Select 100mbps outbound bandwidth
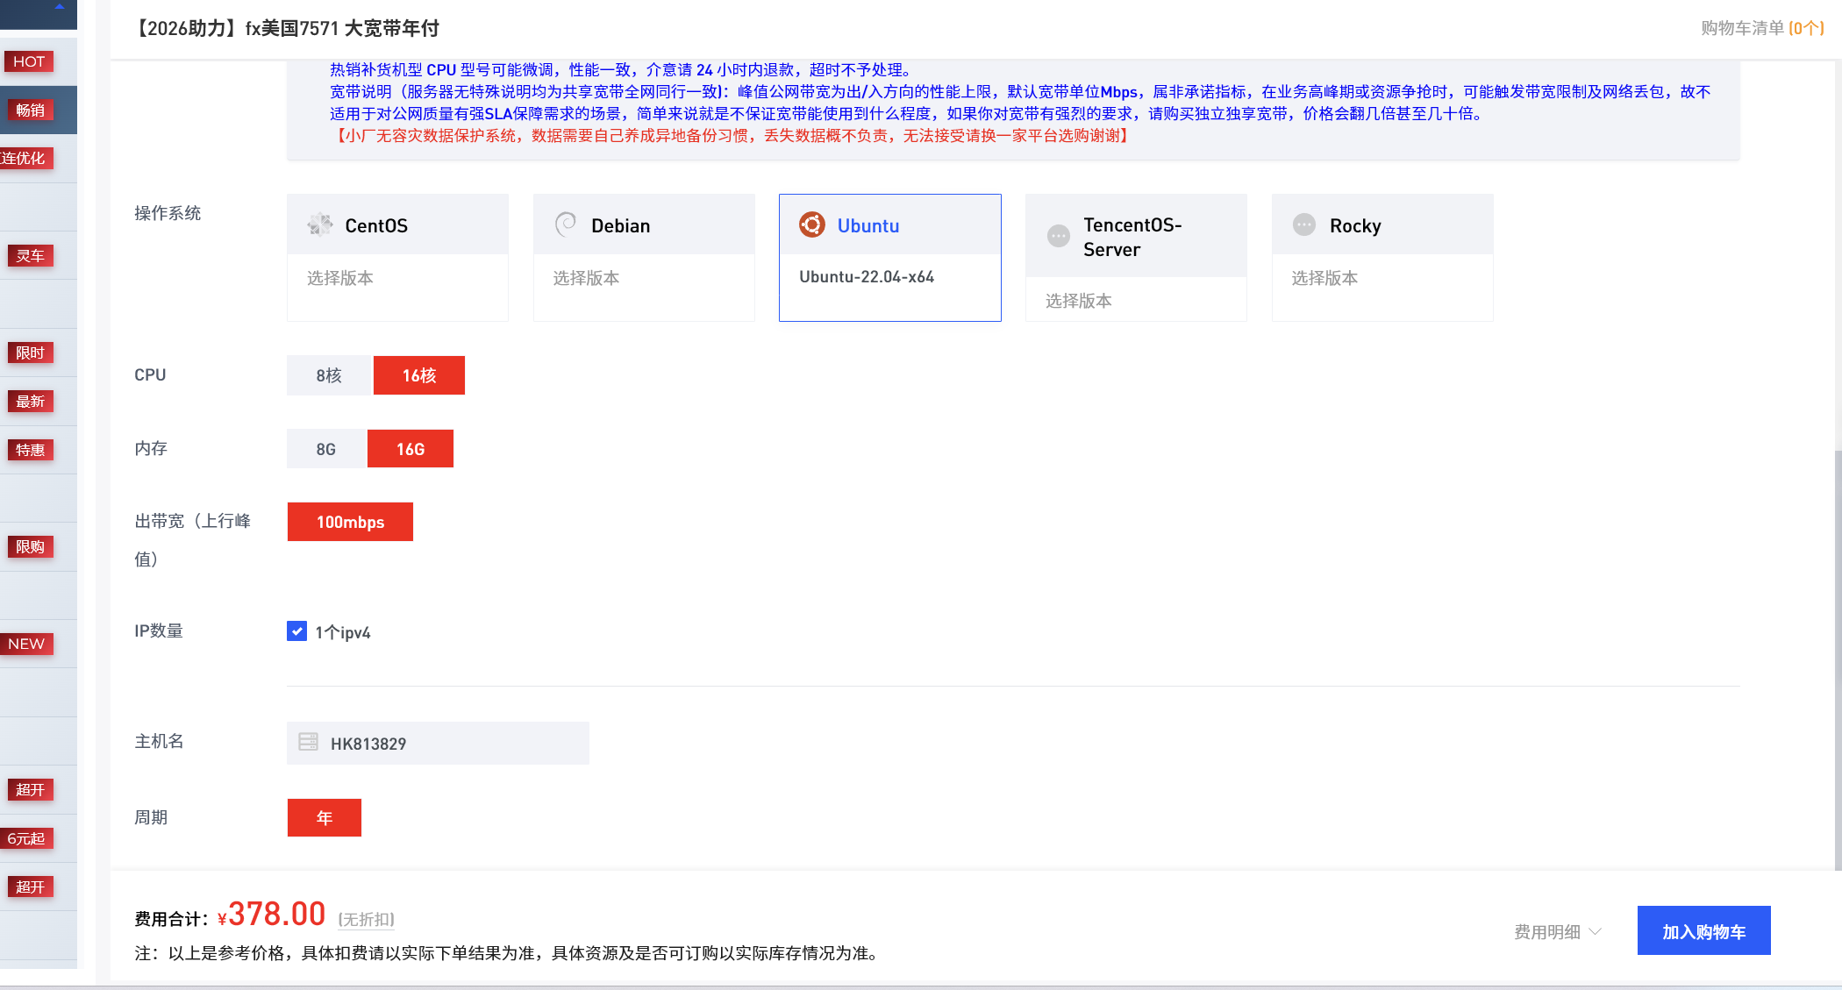This screenshot has width=1842, height=990. (x=350, y=522)
